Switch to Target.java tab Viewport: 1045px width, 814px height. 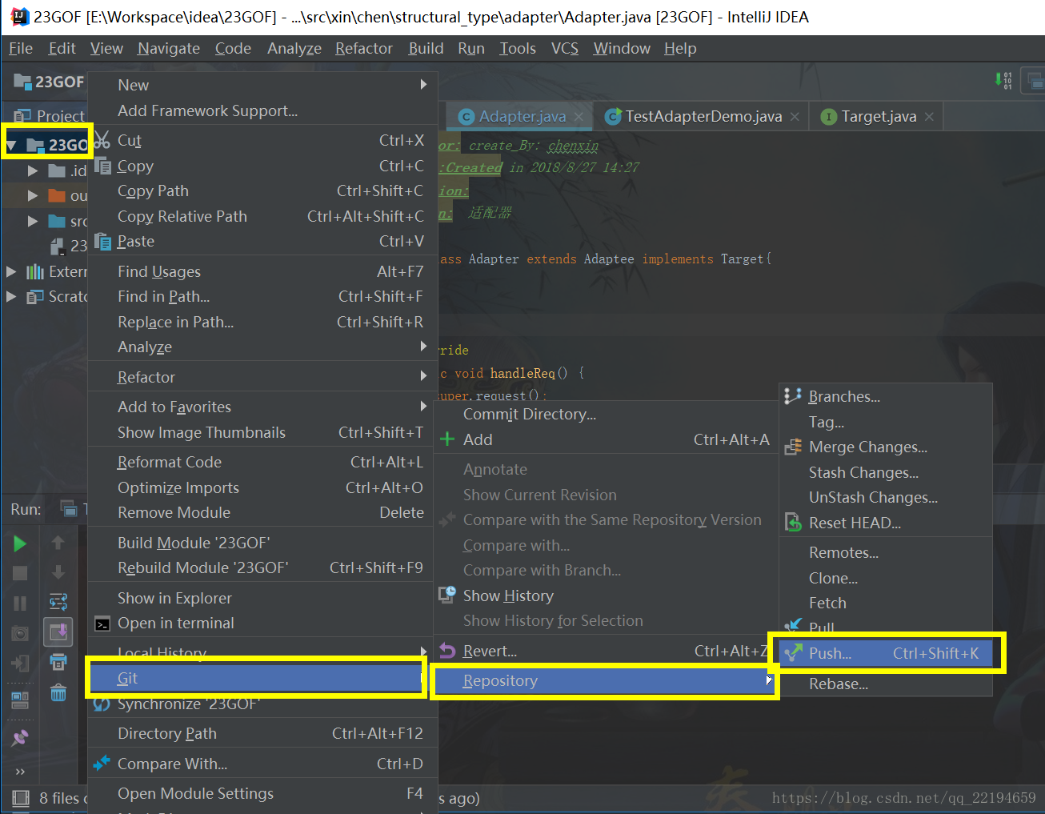(x=879, y=117)
